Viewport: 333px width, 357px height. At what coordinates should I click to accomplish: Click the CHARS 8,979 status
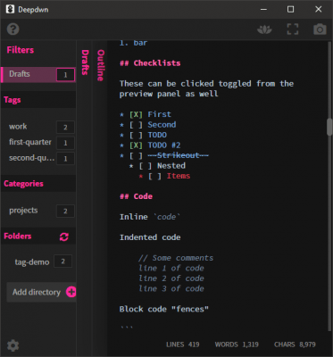295,345
